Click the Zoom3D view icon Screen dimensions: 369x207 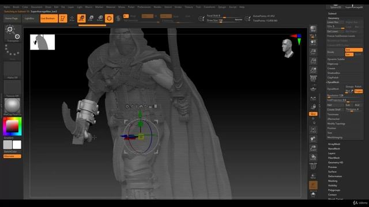coord(313,148)
